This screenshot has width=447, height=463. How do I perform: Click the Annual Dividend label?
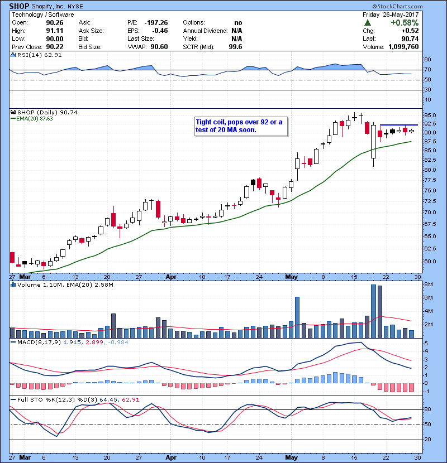(x=205, y=31)
